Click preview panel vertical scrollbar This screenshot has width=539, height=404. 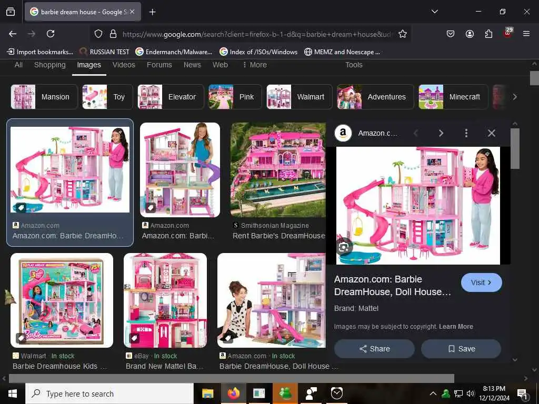[515, 148]
